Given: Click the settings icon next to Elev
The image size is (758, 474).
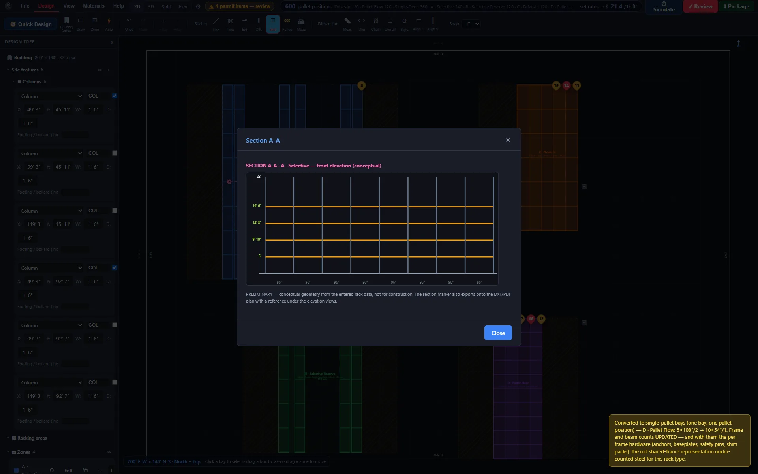Looking at the screenshot, I should [x=198, y=6].
